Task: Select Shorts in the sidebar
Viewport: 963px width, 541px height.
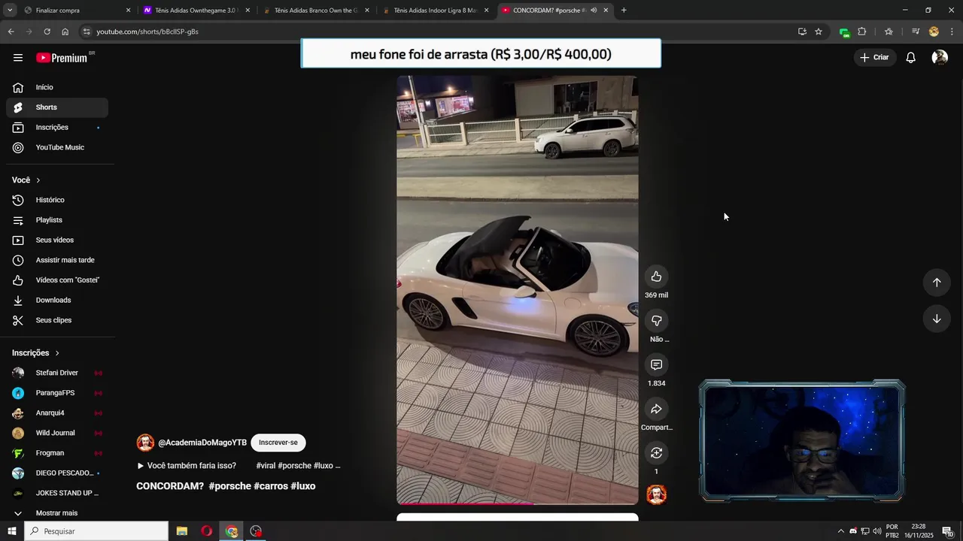Action: click(57, 107)
